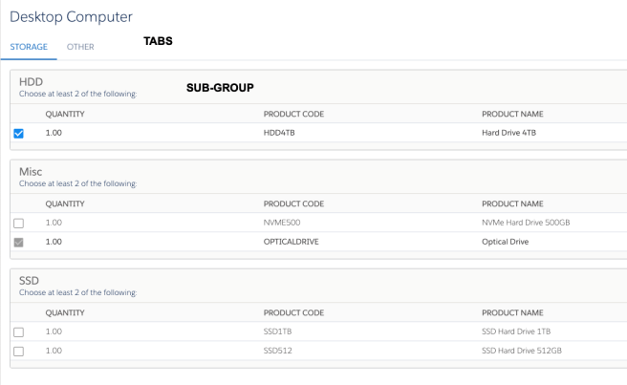Select the SSD Hard Drive 1TB checkbox
The width and height of the screenshot is (627, 385).
click(19, 332)
